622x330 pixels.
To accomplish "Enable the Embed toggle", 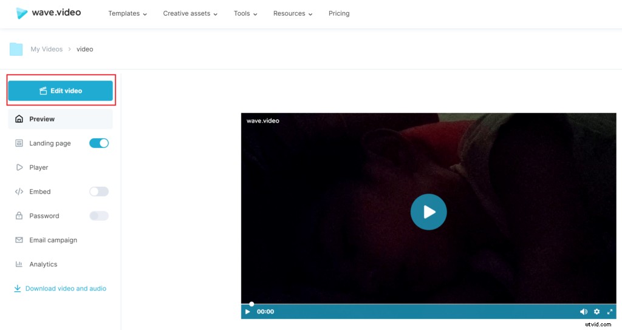I will (x=99, y=192).
